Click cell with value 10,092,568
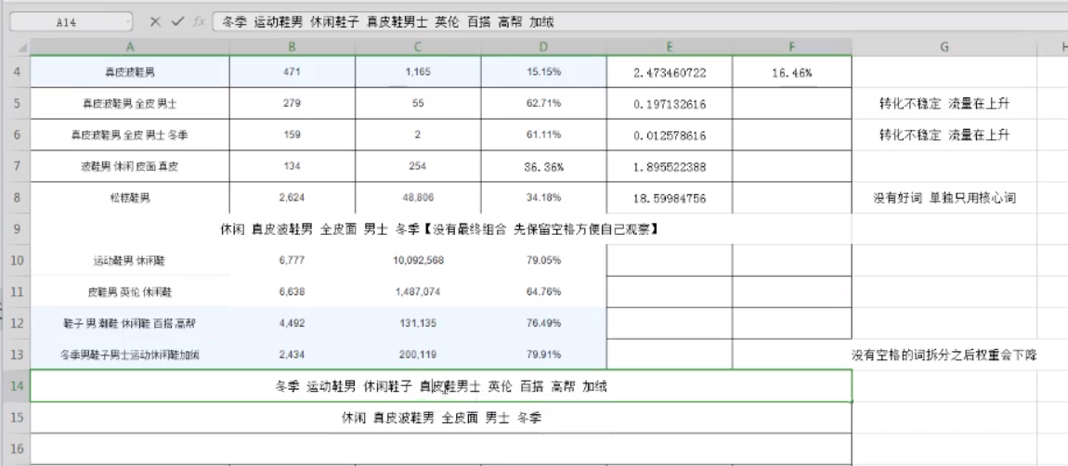The image size is (1068, 466). coord(418,260)
